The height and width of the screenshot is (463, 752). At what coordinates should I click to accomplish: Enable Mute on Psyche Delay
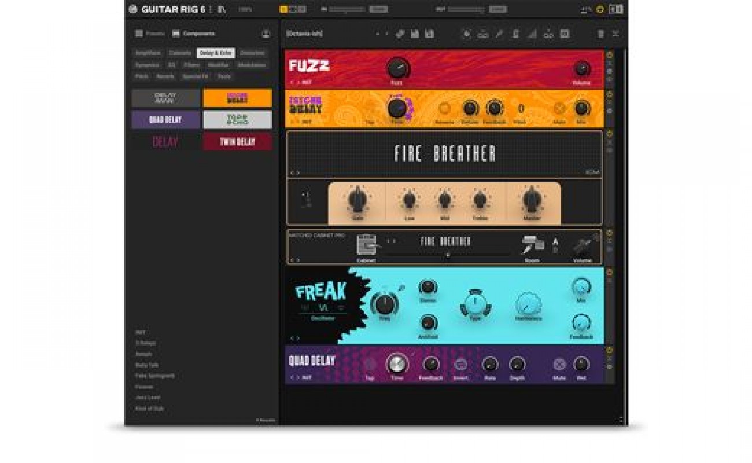559,108
